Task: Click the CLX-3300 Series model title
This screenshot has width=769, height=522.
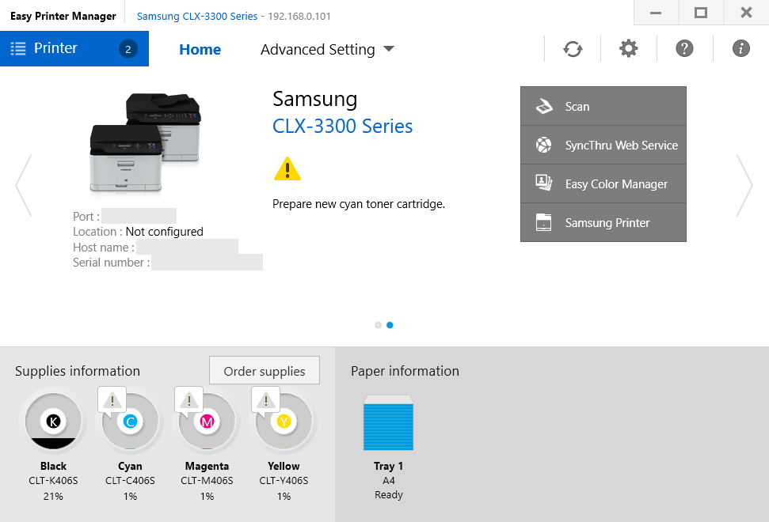Action: [x=342, y=127]
